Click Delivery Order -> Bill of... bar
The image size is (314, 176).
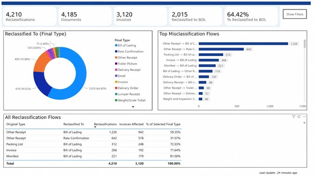(x=204, y=77)
